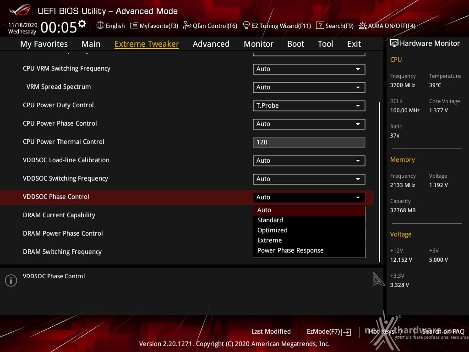Viewport: 469px width, 352px height.
Task: Select Extreme phase control option
Action: click(309, 240)
